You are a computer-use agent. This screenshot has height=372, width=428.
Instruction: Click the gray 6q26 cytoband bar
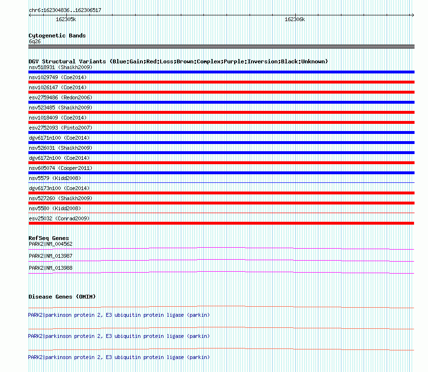point(221,47)
